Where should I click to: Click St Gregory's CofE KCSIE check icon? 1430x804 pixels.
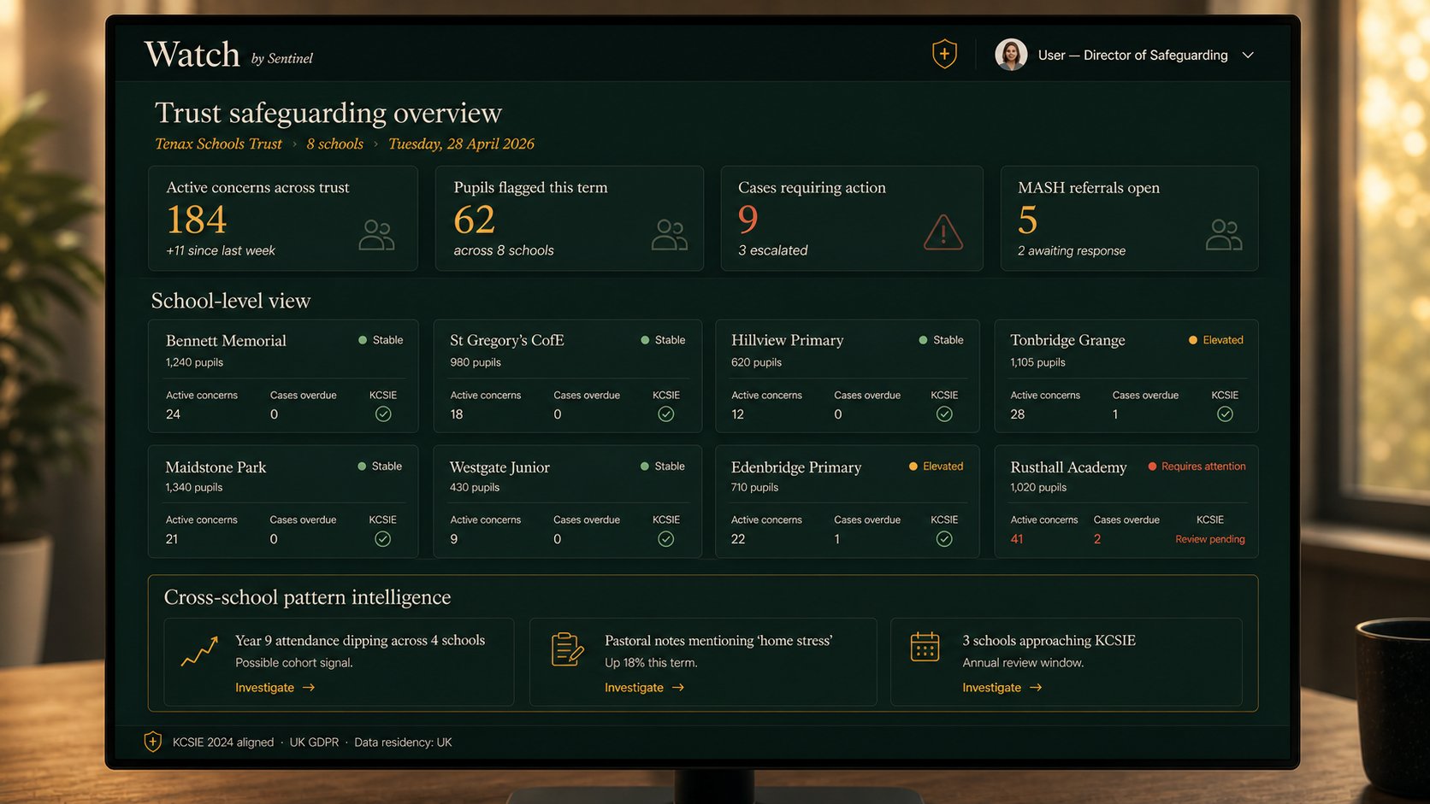666,414
